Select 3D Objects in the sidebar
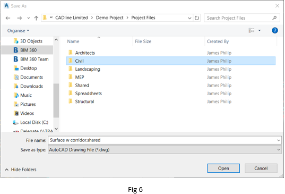Screen dimensions: 285x194 [x=28, y=41]
